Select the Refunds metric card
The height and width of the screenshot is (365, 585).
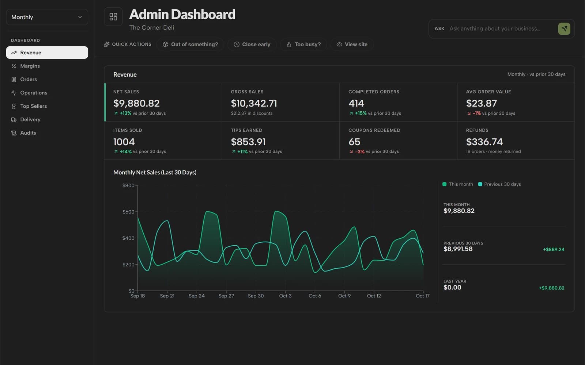point(516,141)
